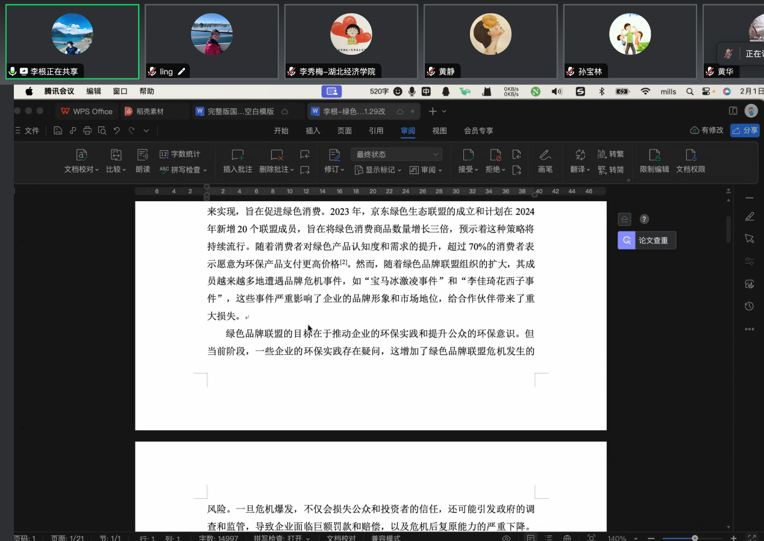Screen dimensions: 764x541
Task: Click the 论文查重 plagiarism check button
Action: (x=647, y=240)
